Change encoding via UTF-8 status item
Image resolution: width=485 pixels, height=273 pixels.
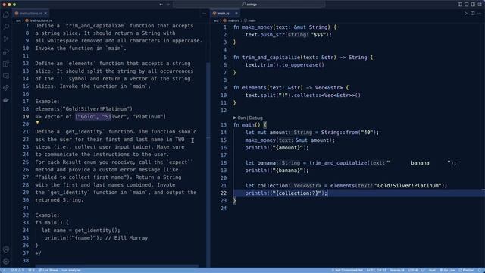(x=412, y=270)
